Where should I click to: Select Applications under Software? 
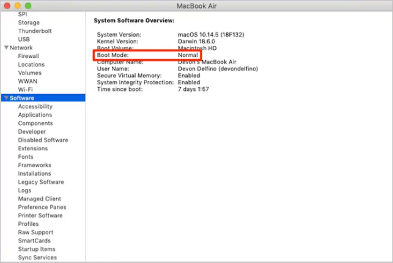tap(35, 115)
